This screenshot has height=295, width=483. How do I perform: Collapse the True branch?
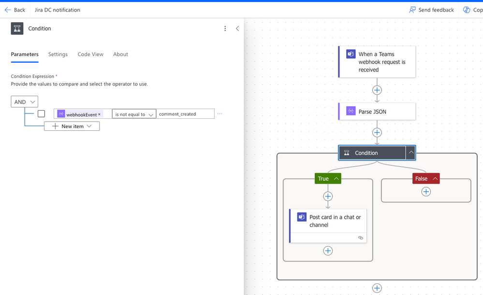(337, 179)
